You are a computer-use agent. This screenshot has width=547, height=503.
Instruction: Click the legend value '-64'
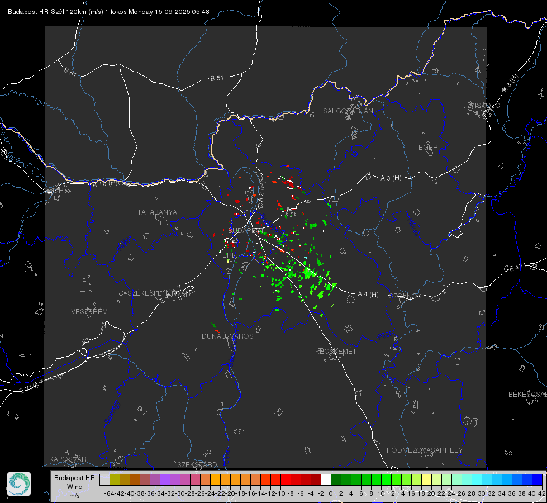click(110, 493)
